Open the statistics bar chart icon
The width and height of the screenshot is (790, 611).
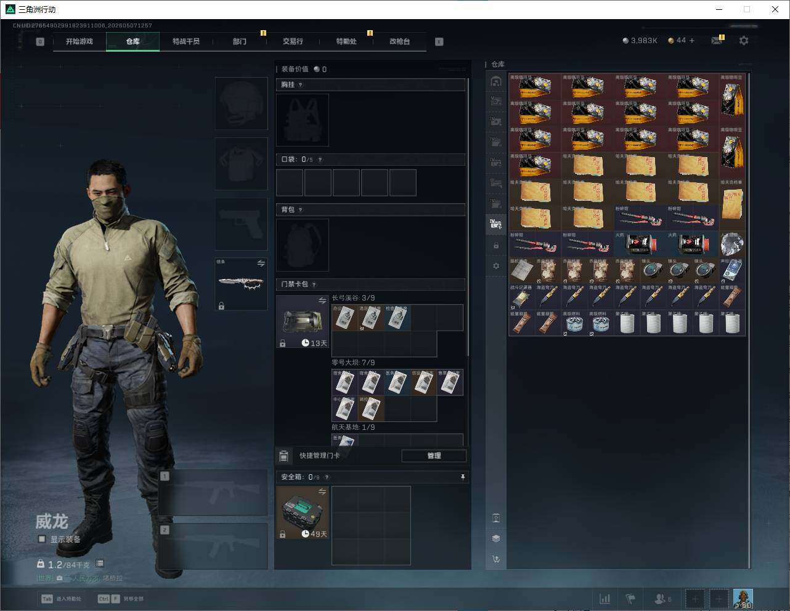pos(605,598)
